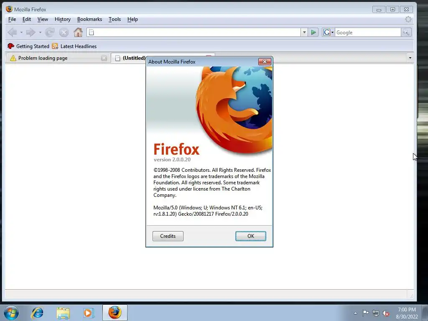The image size is (428, 321).
Task: Stop loading the page
Action: 64,33
